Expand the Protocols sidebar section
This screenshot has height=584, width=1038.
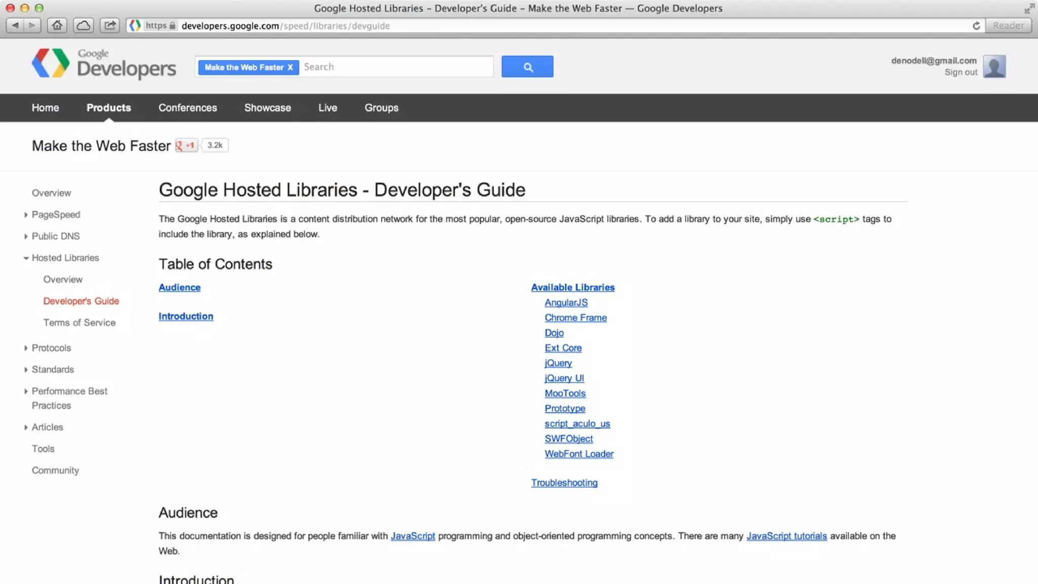[26, 348]
